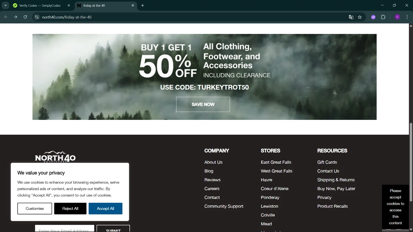Open site information icon in address bar

coord(37,17)
